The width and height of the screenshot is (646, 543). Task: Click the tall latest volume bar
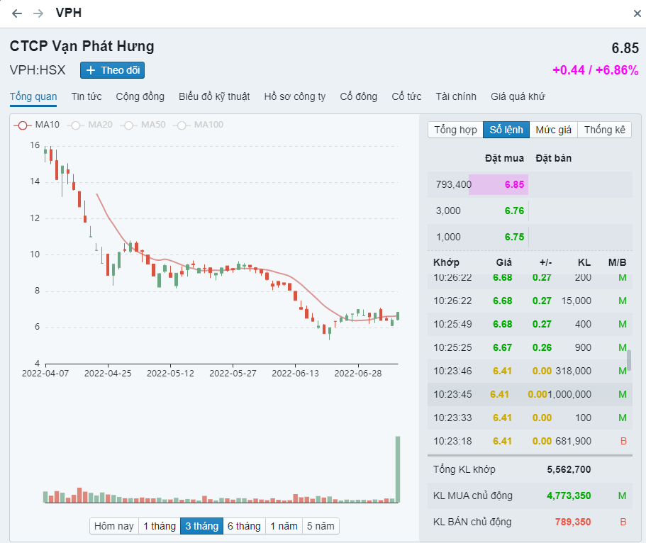pos(398,469)
